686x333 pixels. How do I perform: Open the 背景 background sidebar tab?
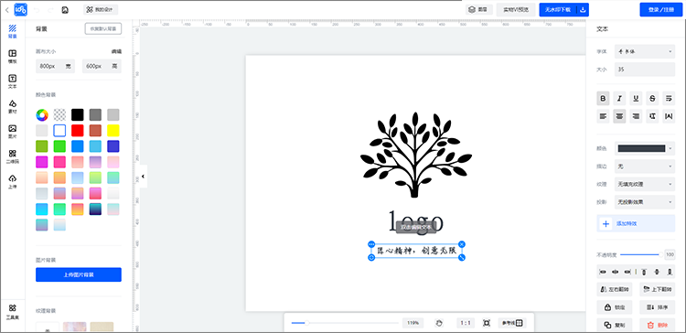point(13,31)
